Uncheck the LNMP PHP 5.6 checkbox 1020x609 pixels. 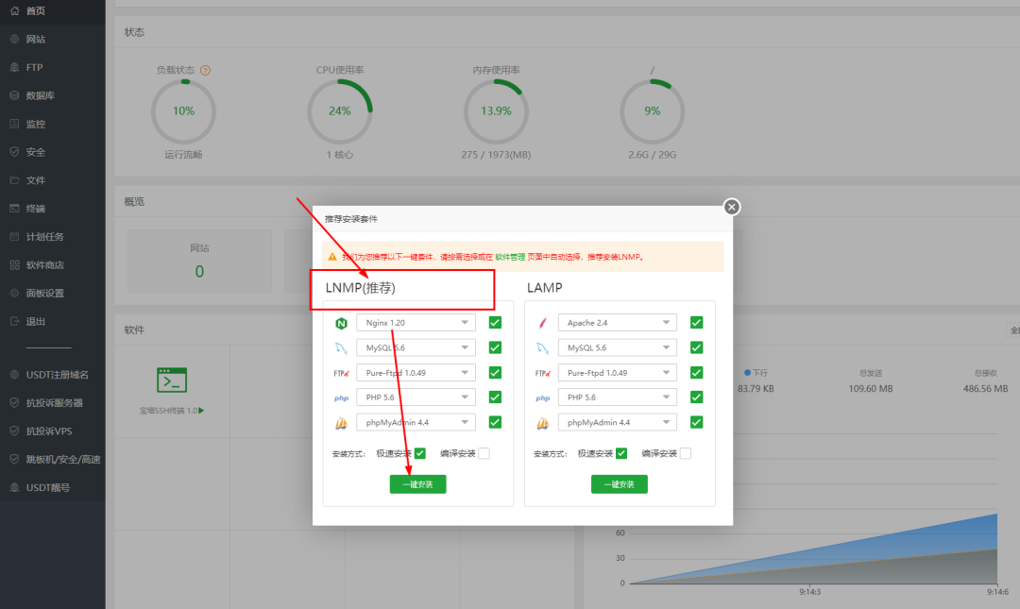(x=495, y=397)
